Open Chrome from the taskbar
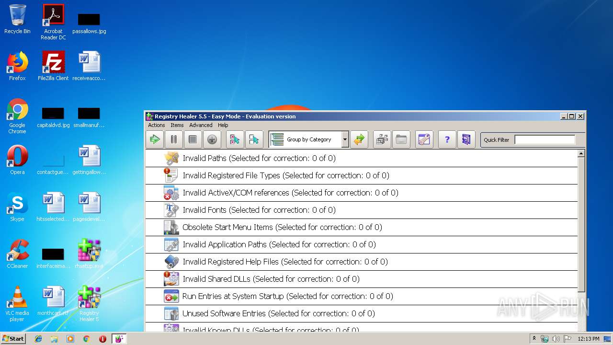This screenshot has width=613, height=345. point(86,339)
